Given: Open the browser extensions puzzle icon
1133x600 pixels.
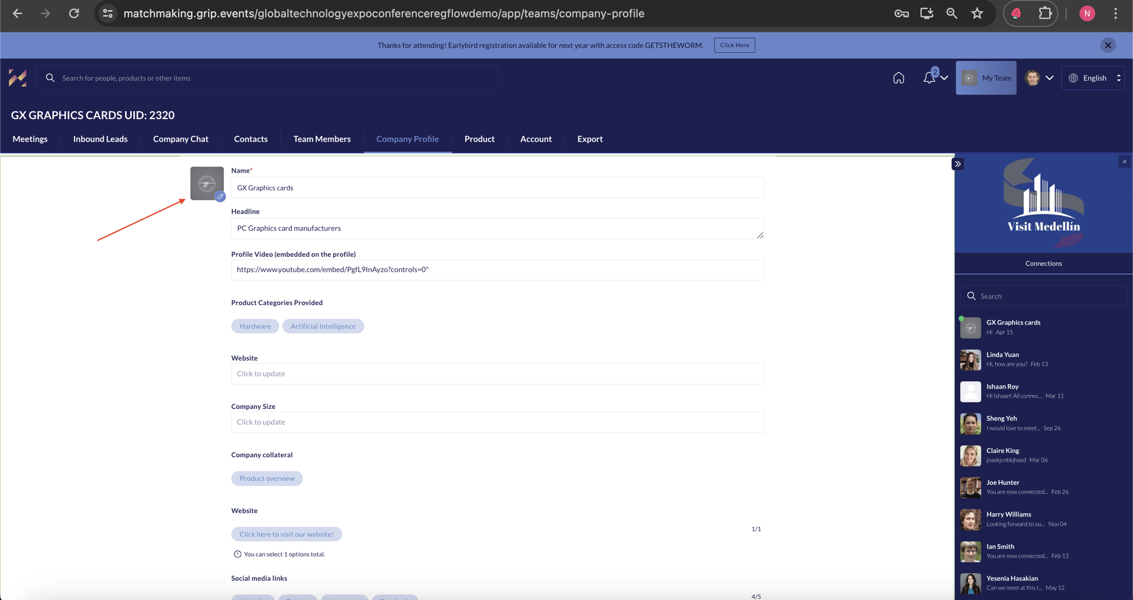Looking at the screenshot, I should click(x=1045, y=14).
